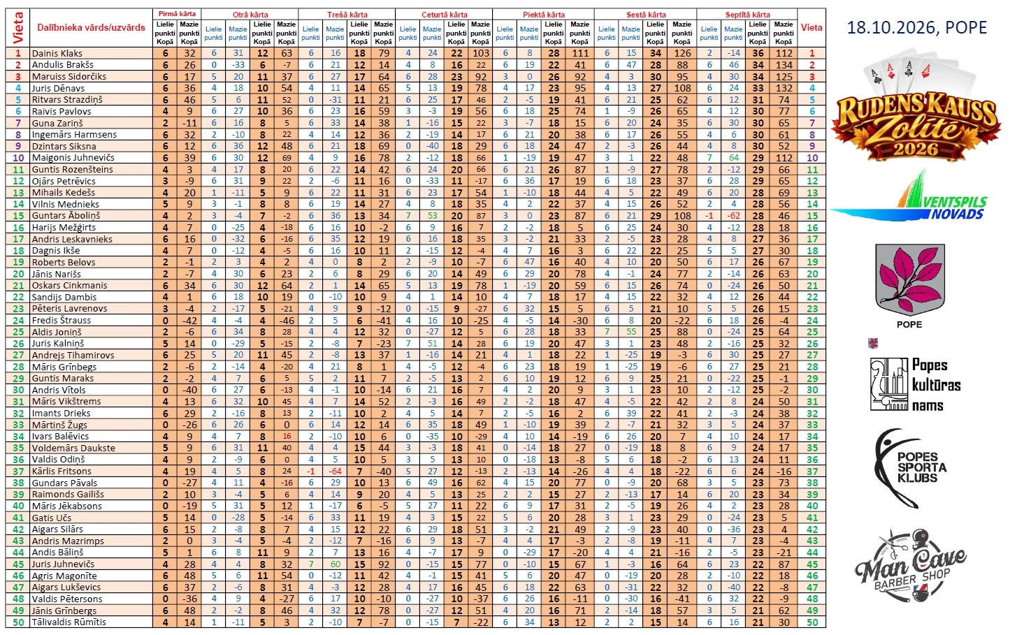Select the player name Gatis Učs

click(51, 518)
